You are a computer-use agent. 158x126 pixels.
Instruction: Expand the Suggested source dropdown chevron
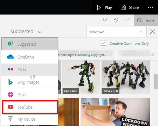coord(39,32)
